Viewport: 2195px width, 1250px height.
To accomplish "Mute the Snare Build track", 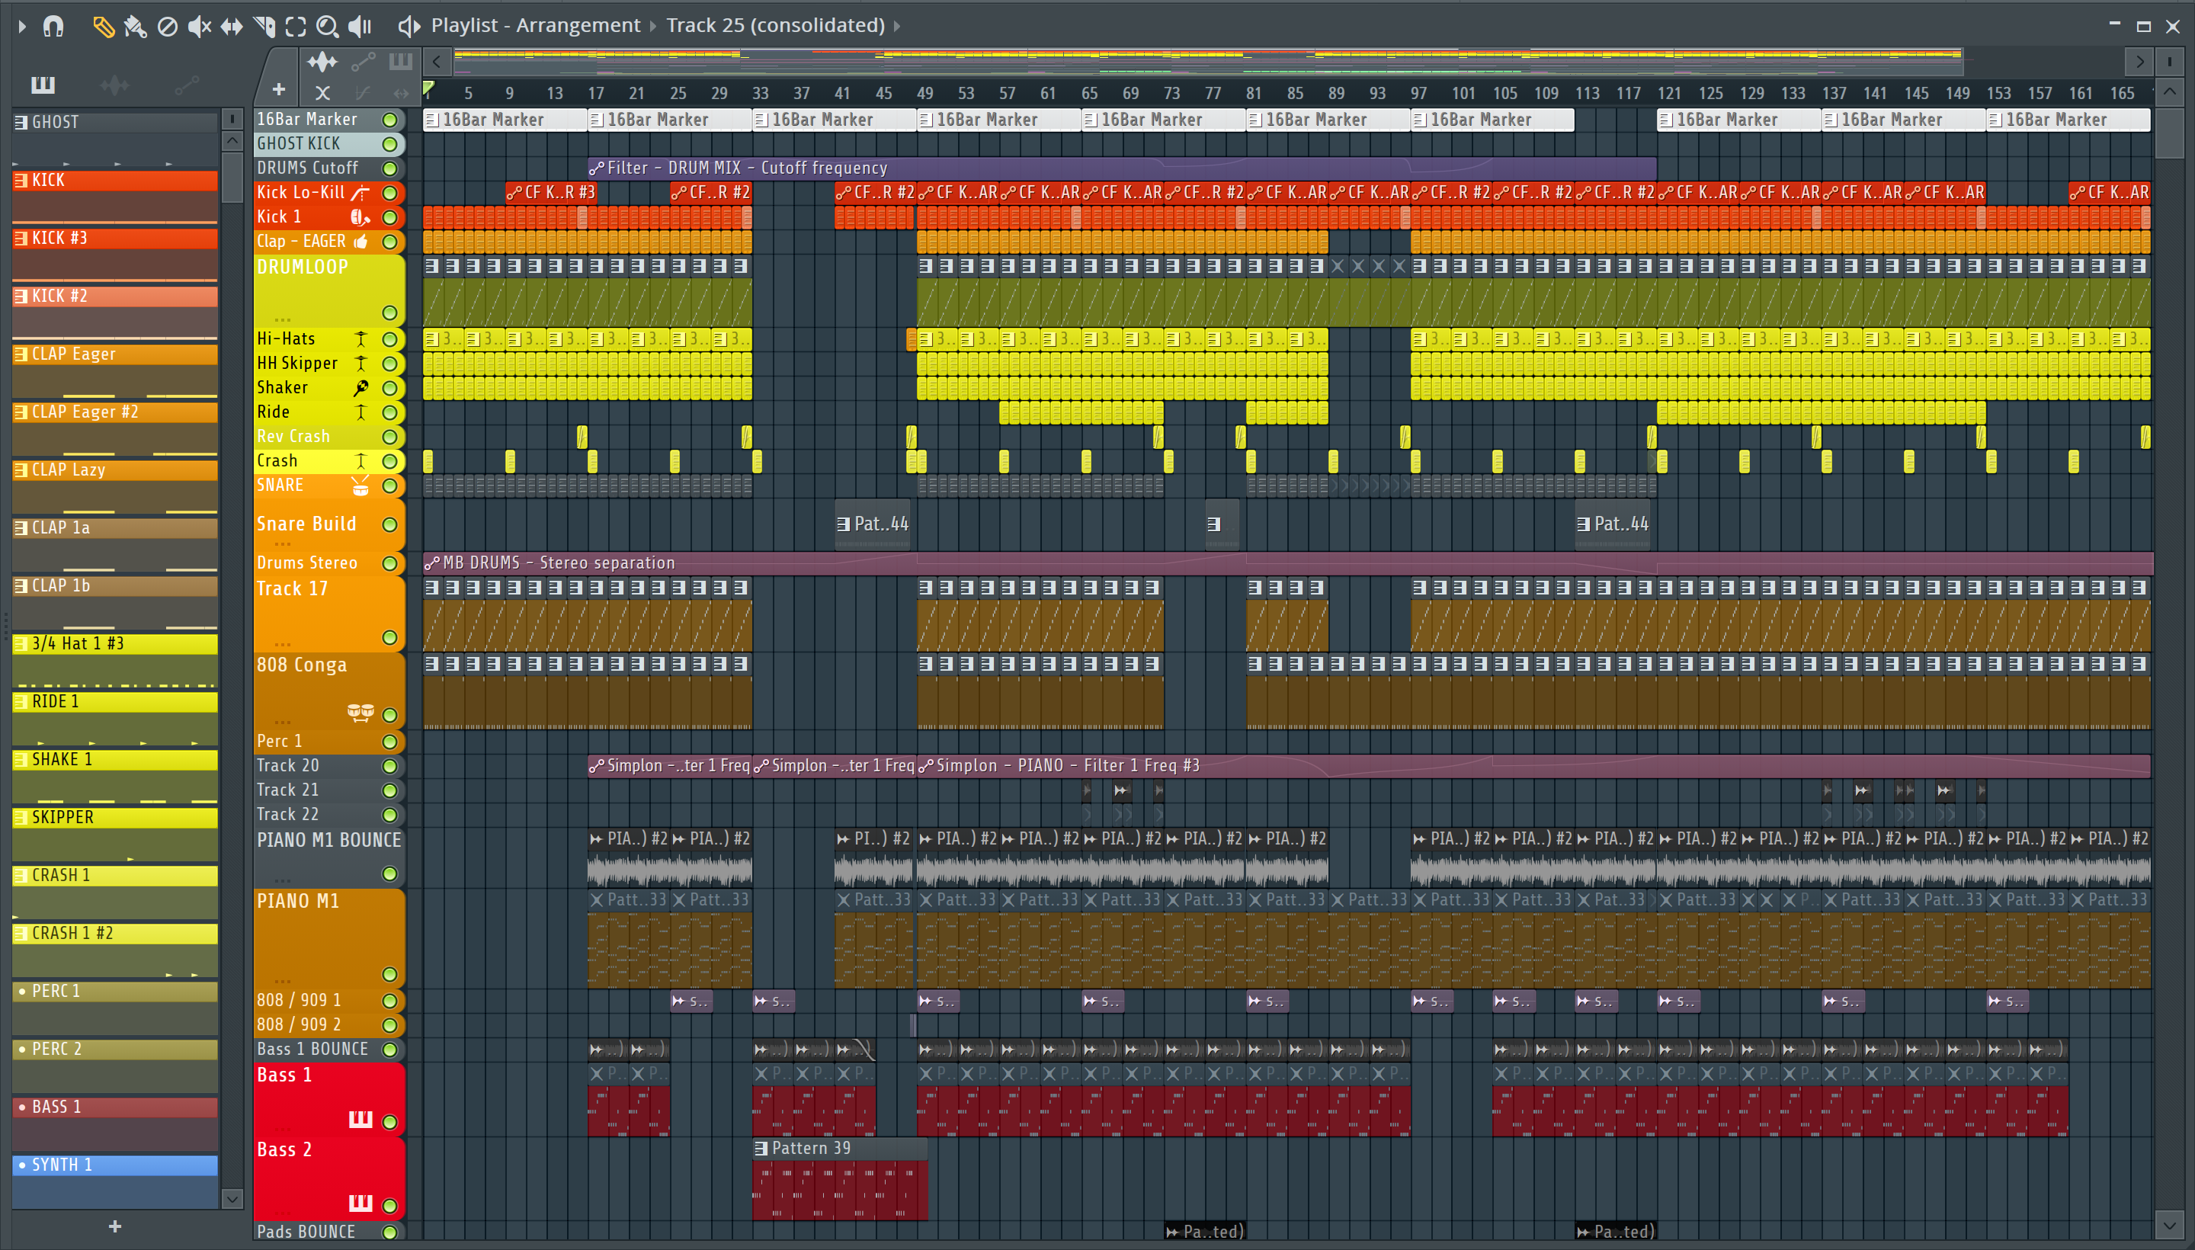I will [x=389, y=525].
